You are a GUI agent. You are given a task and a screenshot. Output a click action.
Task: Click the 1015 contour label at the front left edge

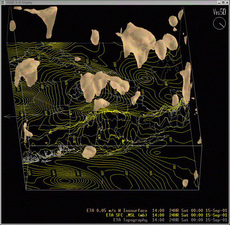[30, 173]
